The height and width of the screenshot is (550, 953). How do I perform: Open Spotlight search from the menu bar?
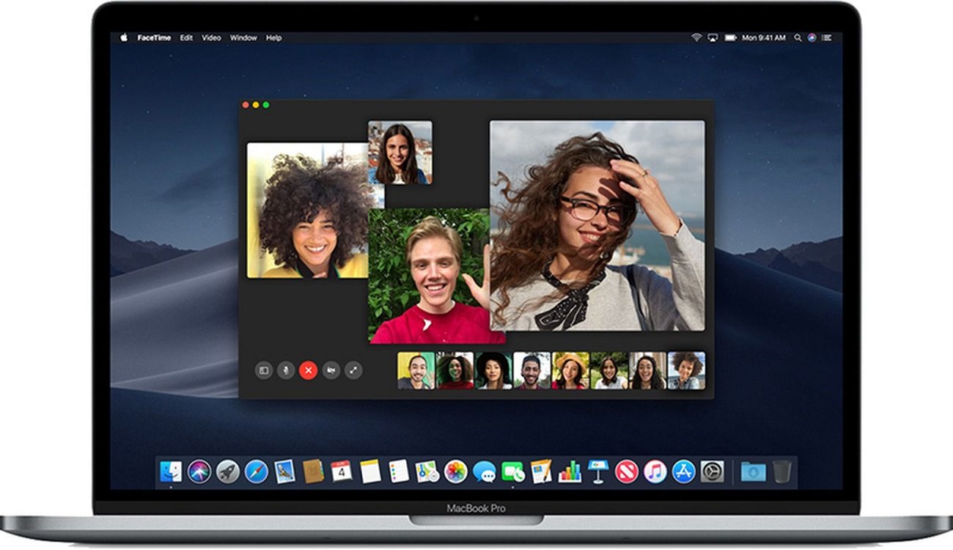pyautogui.click(x=798, y=37)
